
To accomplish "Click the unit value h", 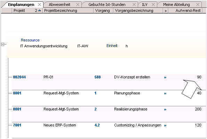I will pos(127,46).
